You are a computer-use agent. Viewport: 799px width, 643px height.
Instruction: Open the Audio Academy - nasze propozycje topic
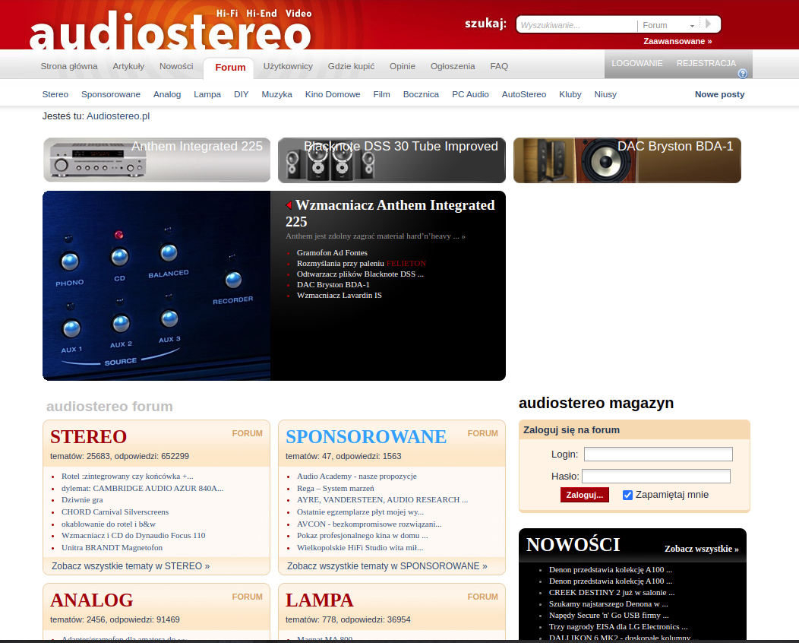click(357, 477)
